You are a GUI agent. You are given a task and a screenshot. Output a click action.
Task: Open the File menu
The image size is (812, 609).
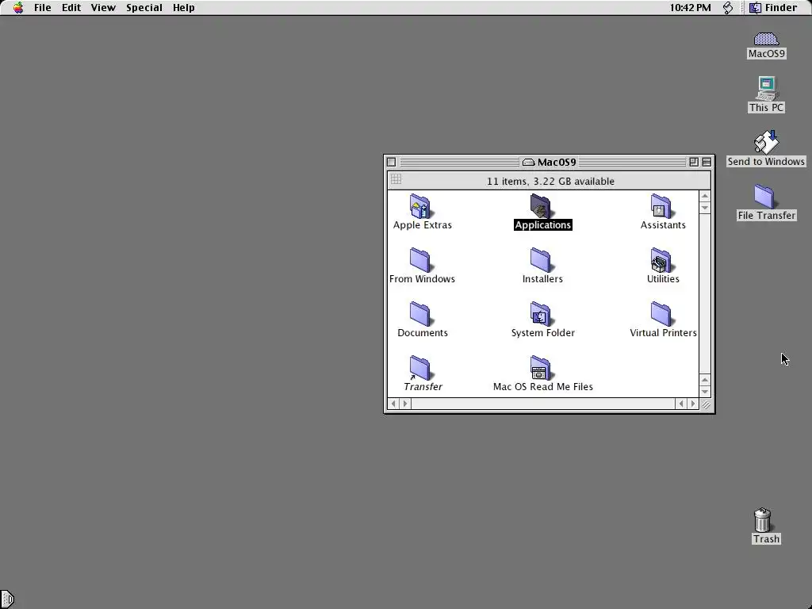(x=43, y=8)
